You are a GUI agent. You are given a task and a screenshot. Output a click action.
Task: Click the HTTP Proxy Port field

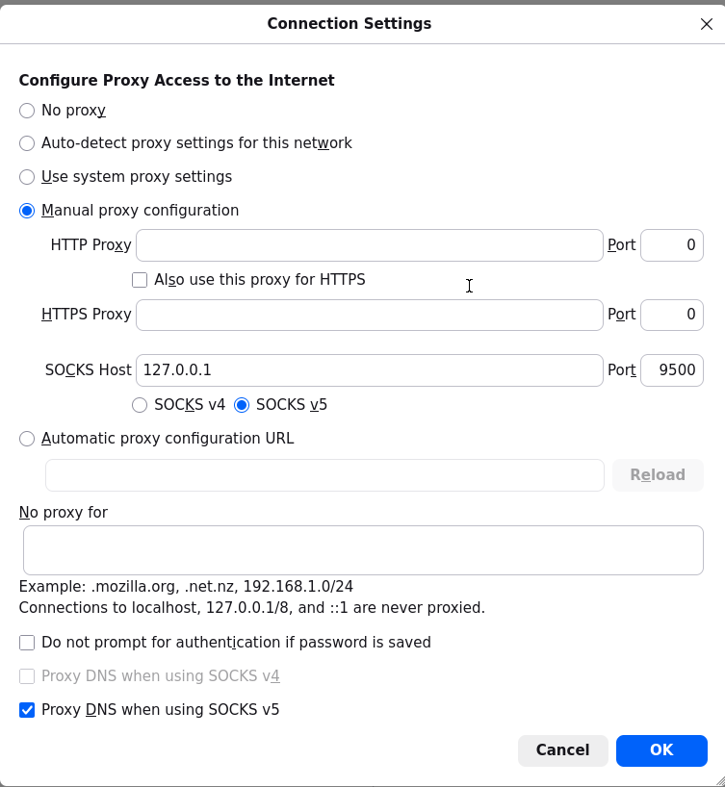(671, 245)
